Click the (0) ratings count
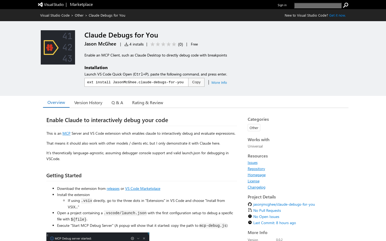 (x=180, y=44)
